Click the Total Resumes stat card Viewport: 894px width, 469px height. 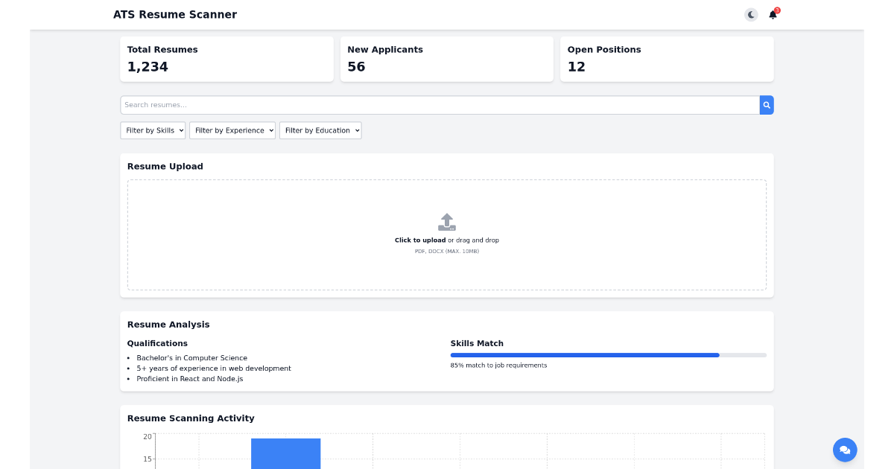(226, 59)
